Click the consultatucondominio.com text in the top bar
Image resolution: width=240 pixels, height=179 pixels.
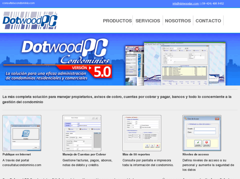pyautogui.click(x=18, y=3)
